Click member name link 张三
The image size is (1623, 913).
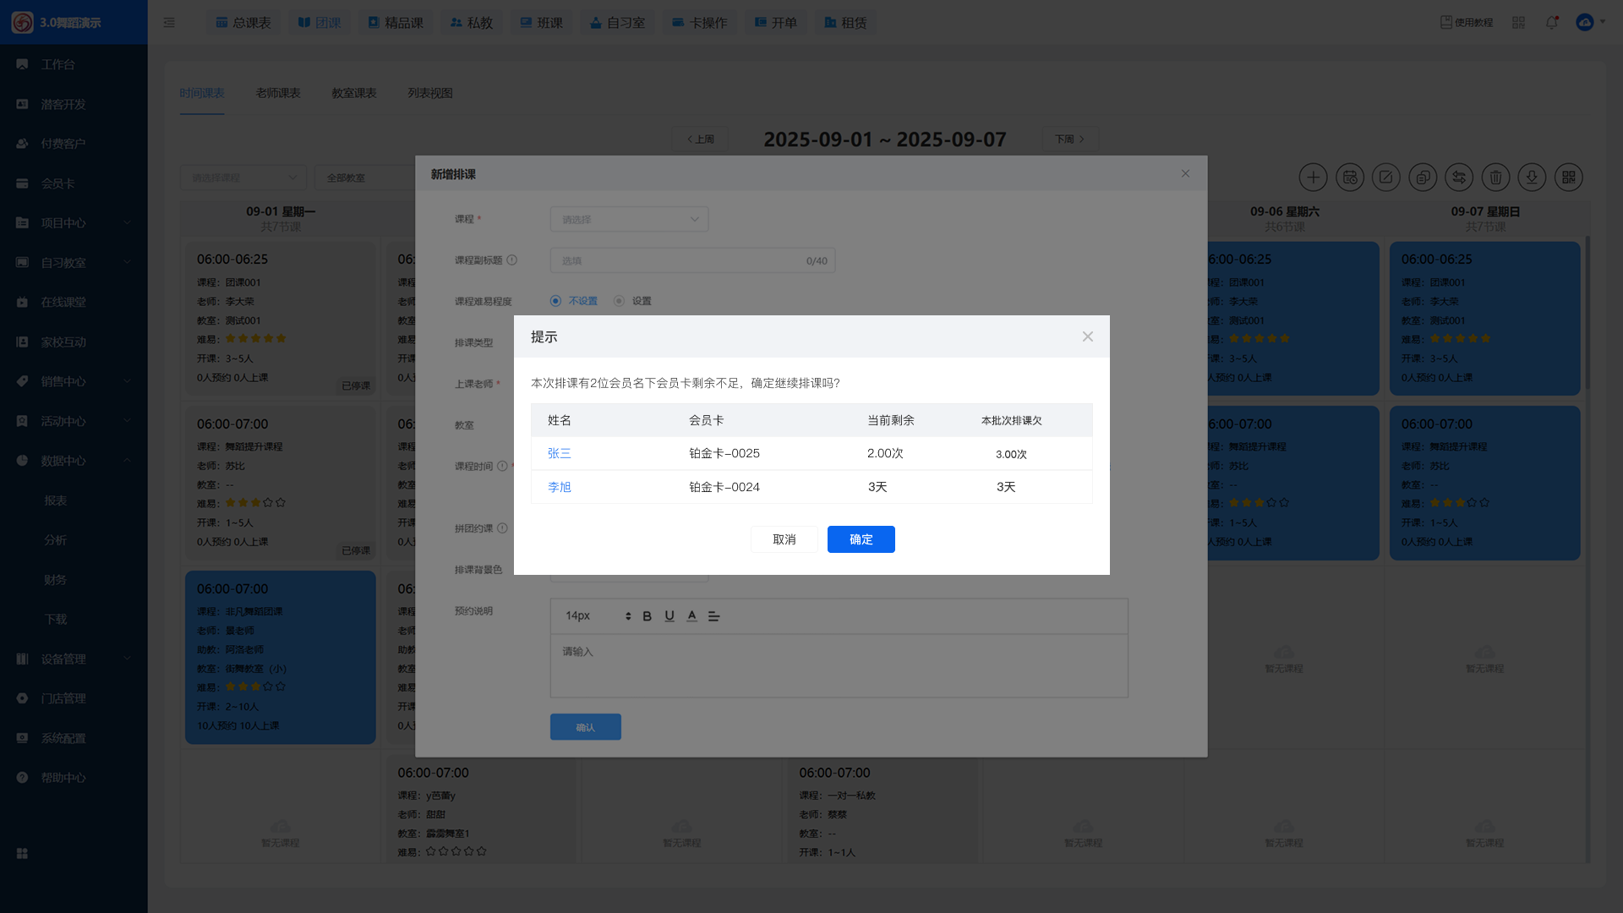click(559, 453)
